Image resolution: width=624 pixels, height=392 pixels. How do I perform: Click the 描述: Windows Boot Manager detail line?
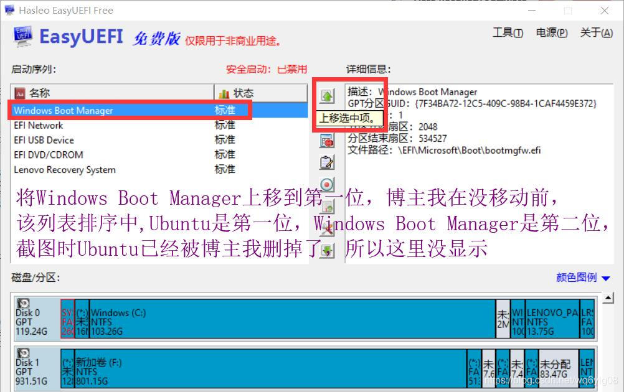point(412,92)
